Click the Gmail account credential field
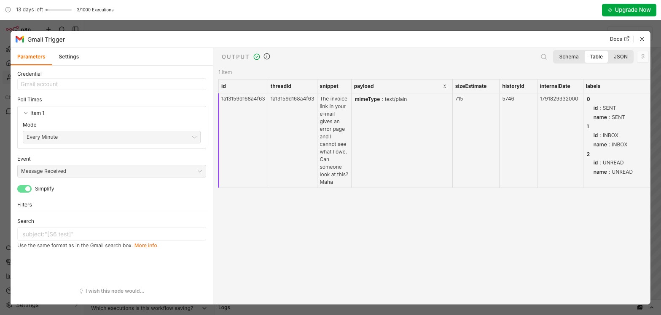The width and height of the screenshot is (661, 315). coord(112,84)
